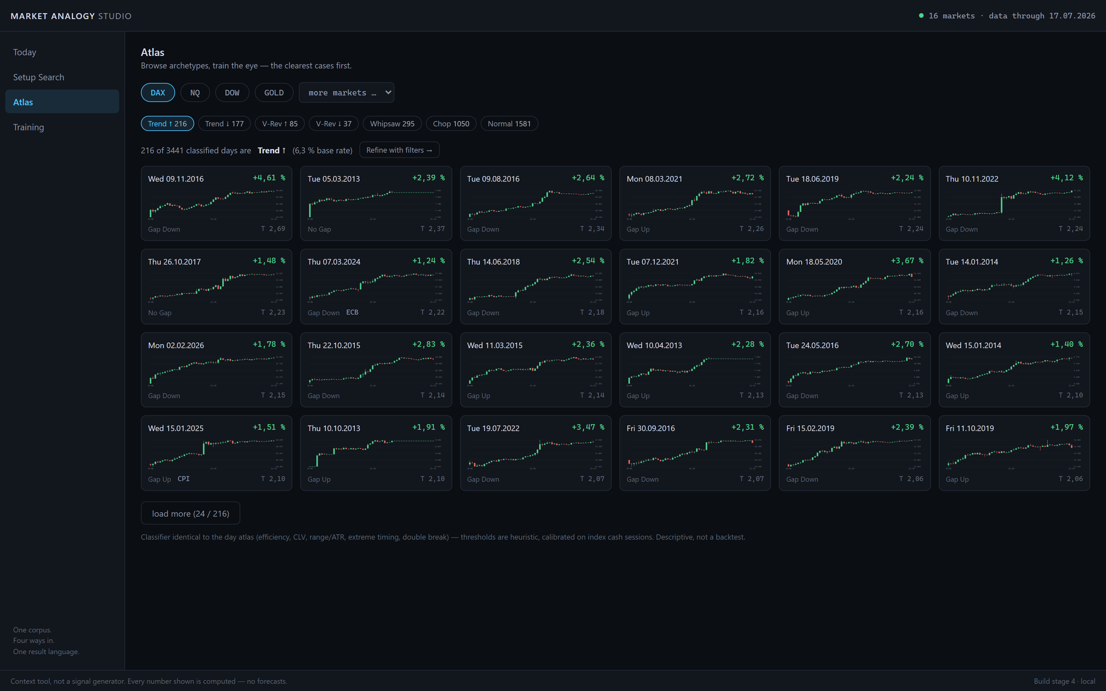Viewport: 1106px width, 691px height.
Task: Open the Fri 11.10.2019 chart card
Action: 1014,453
